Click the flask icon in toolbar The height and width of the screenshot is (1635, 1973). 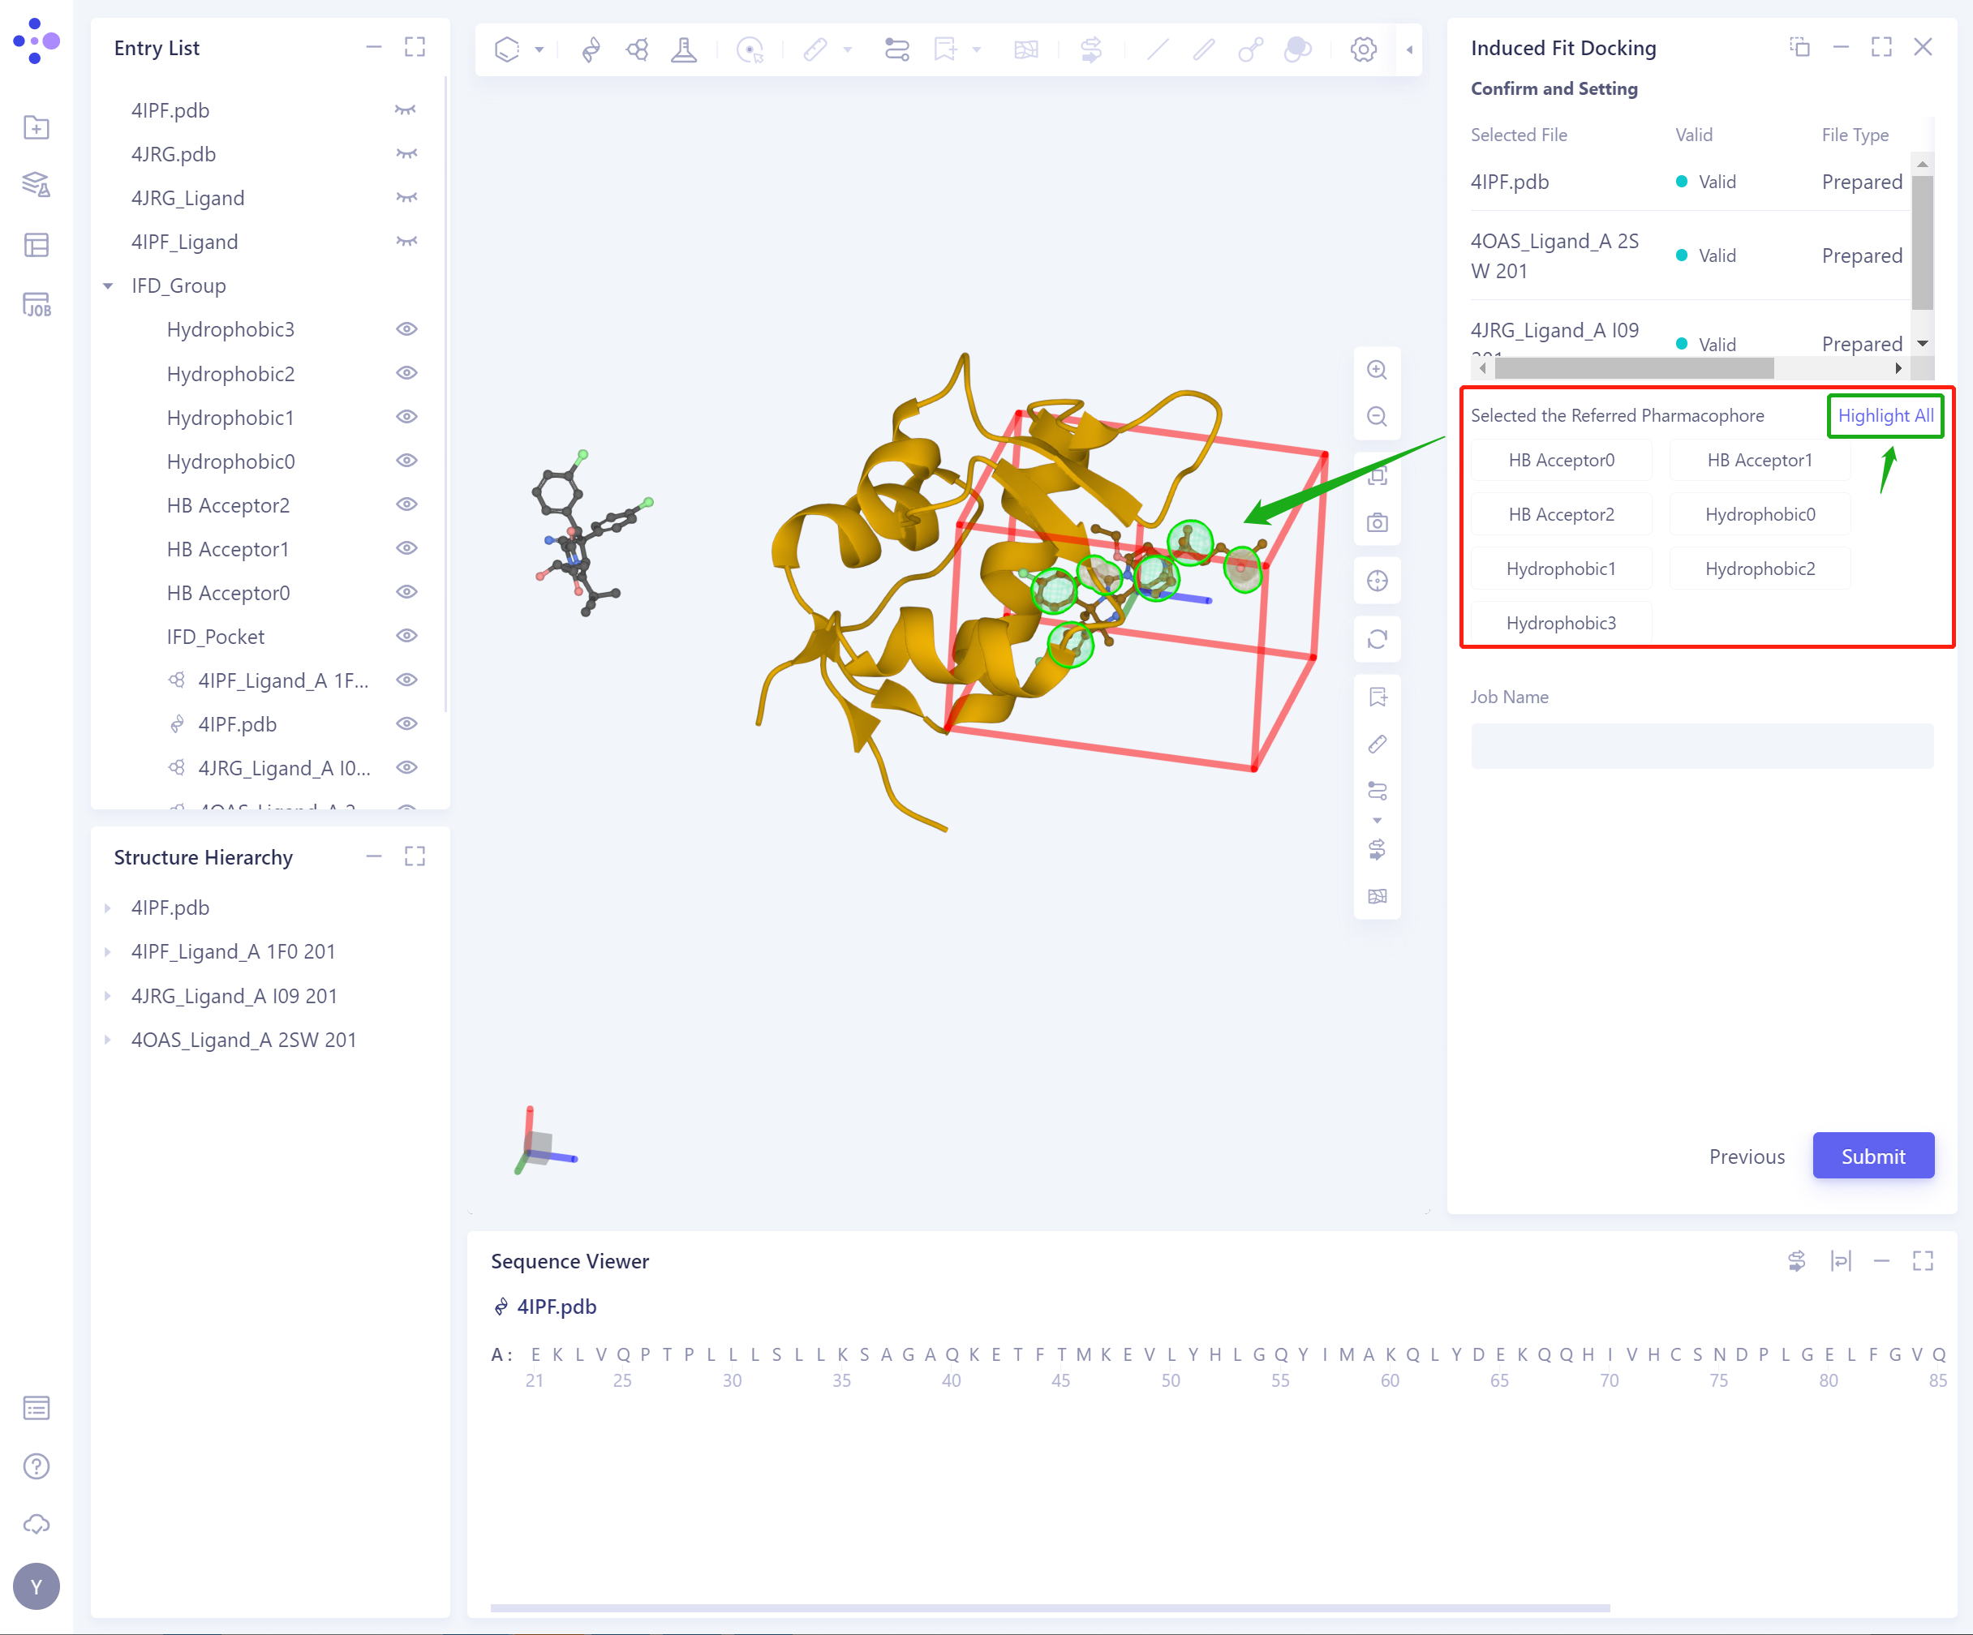684,49
